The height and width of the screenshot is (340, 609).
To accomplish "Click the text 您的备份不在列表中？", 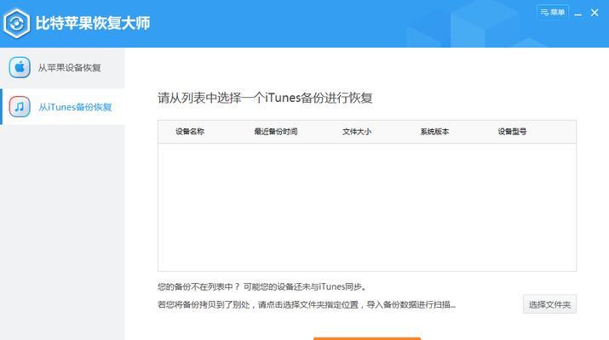I will point(198,287).
